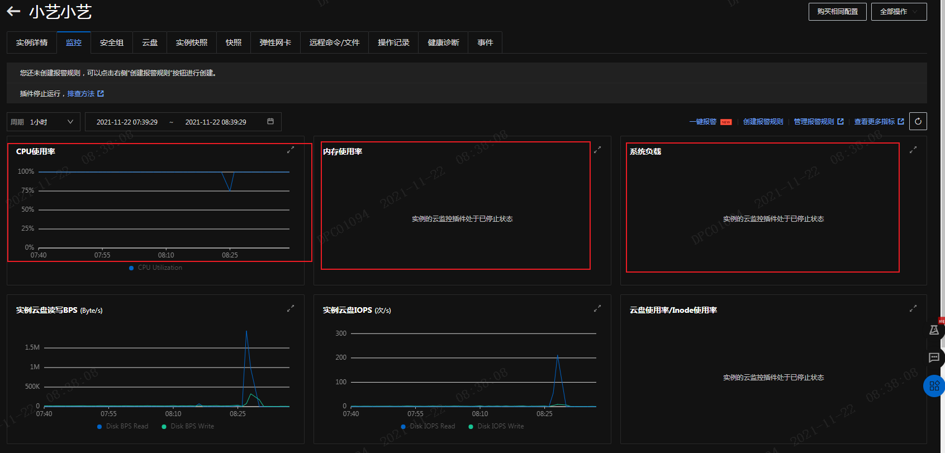945x453 pixels.
Task: Click the refresh icon button
Action: tap(918, 121)
